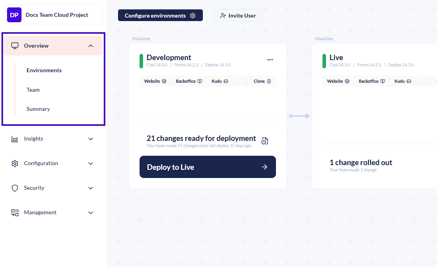Click the Invite User button
The height and width of the screenshot is (267, 437).
tap(238, 16)
